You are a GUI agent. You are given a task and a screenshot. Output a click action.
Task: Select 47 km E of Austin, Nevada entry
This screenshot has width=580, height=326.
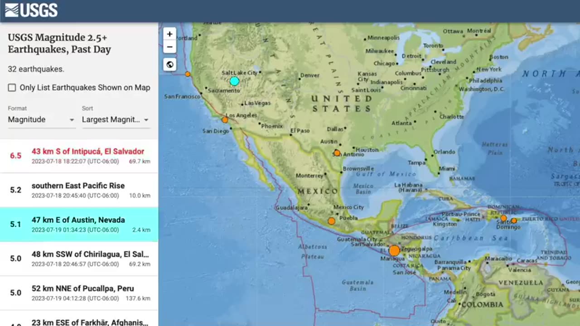coord(79,225)
